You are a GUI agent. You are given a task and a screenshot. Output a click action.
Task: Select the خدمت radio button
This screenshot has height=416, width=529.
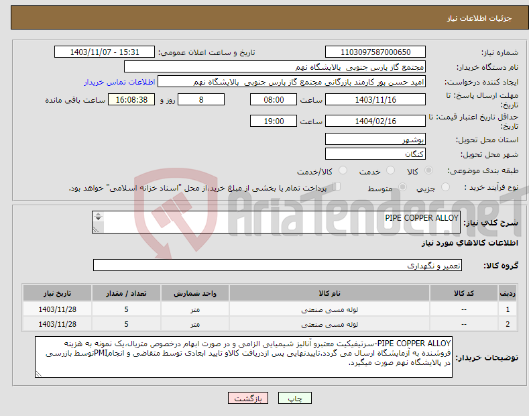pyautogui.click(x=390, y=170)
